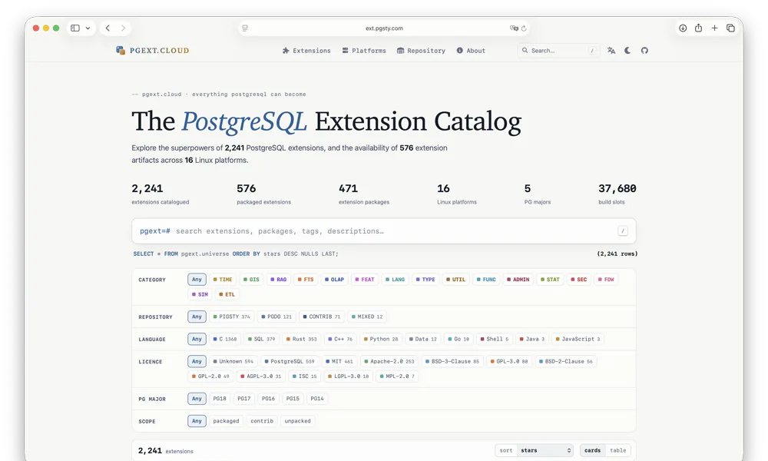768x461 pixels.
Task: Switch to table view
Action: [617, 450]
